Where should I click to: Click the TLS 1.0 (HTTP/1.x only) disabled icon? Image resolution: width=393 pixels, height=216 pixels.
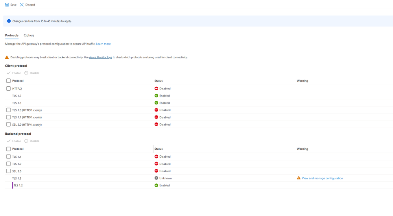coord(156,110)
